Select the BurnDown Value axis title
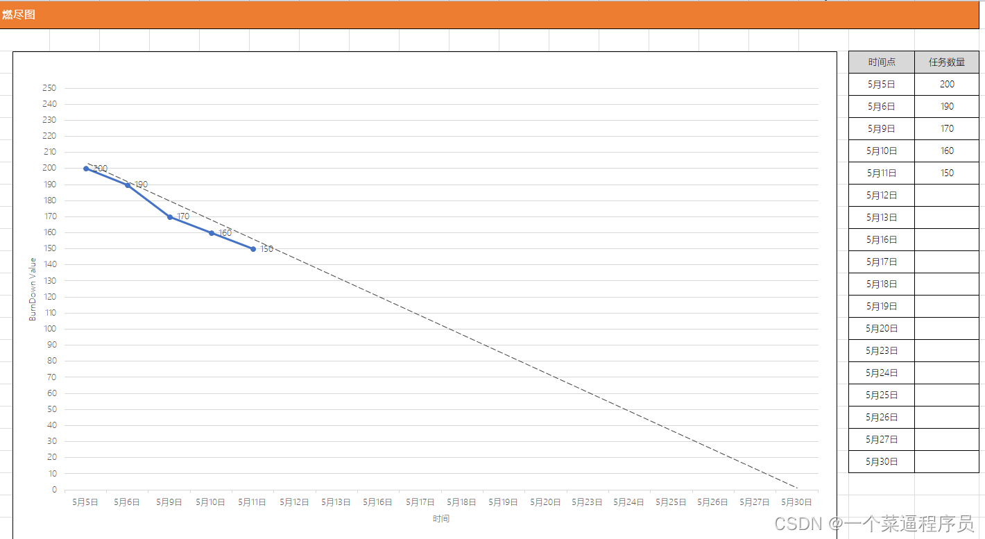The height and width of the screenshot is (539, 985). pyautogui.click(x=33, y=289)
